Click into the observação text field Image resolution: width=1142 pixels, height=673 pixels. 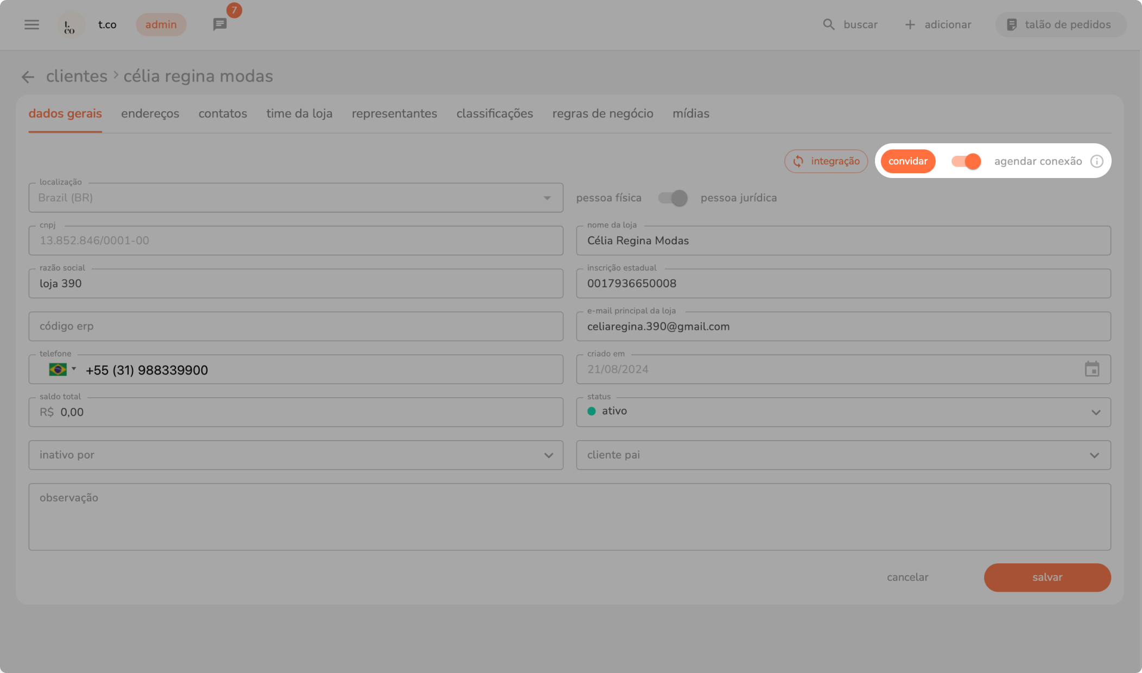[569, 517]
